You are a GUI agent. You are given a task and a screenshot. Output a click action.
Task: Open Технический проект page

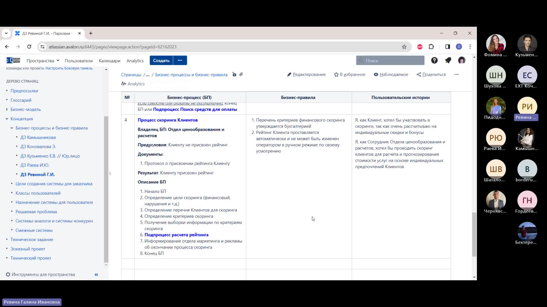[x=31, y=258]
